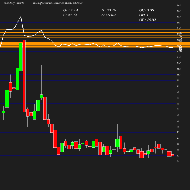Select the high value "H: 33.79"
The height and width of the screenshot is (190, 190).
(x=109, y=10)
